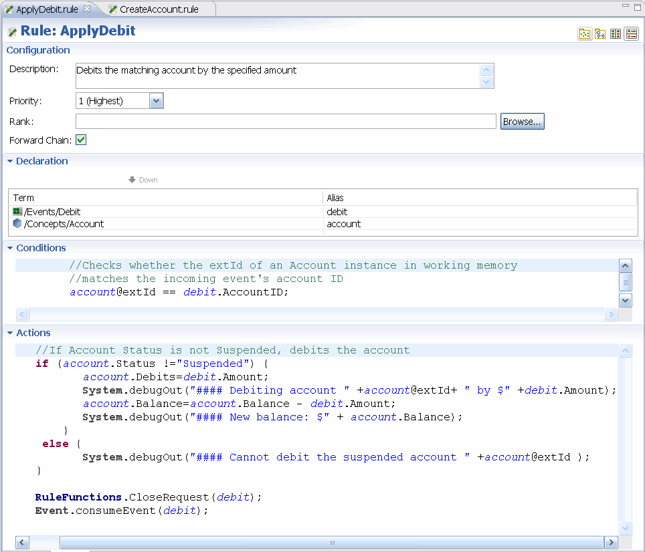645x552 pixels.
Task: Click the rightmost list-style toolbar icon
Action: [631, 34]
